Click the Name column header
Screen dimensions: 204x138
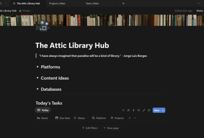pos(42,118)
